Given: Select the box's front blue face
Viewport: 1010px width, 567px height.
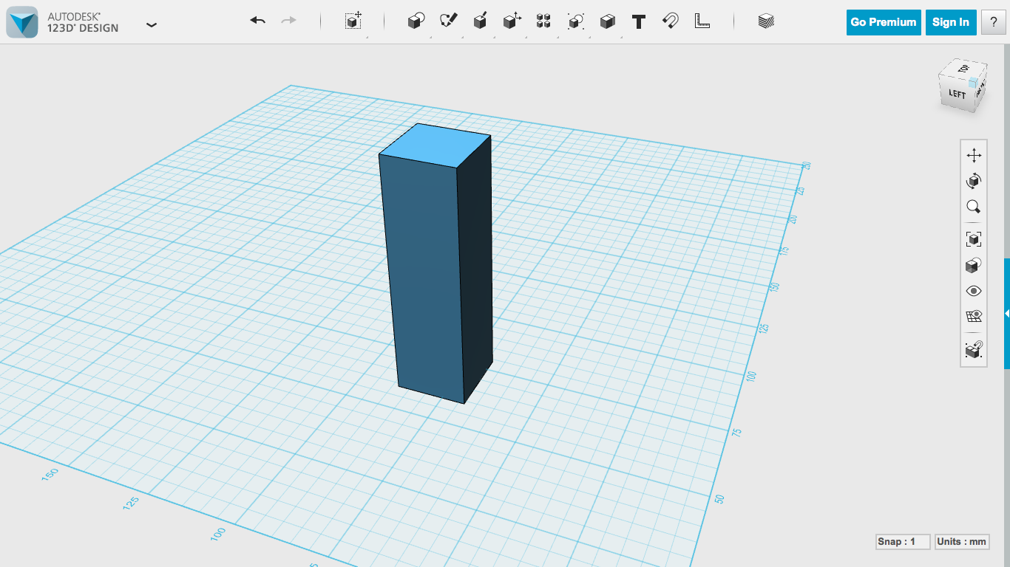Looking at the screenshot, I should 424,279.
